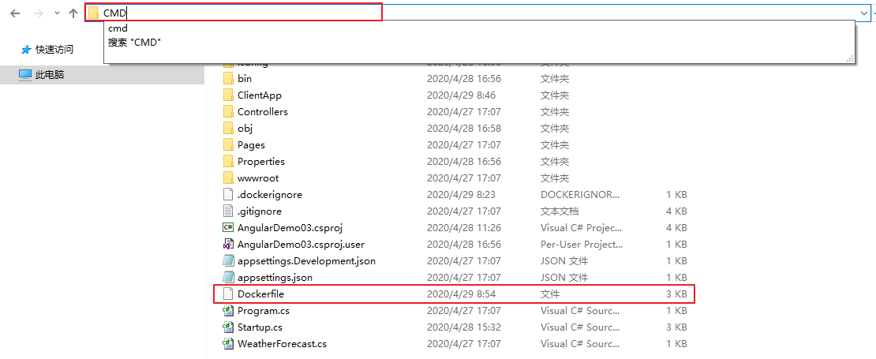The image size is (876, 359).
Task: Click the folder icon in the address bar
Action: click(93, 13)
